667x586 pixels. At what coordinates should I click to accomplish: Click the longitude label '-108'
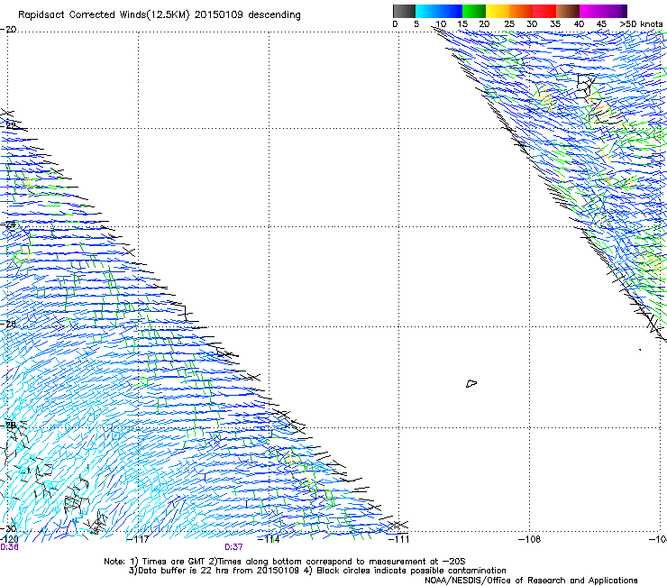click(x=530, y=539)
